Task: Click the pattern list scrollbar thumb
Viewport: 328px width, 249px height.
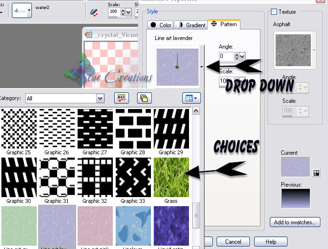Action: pyautogui.click(x=196, y=215)
